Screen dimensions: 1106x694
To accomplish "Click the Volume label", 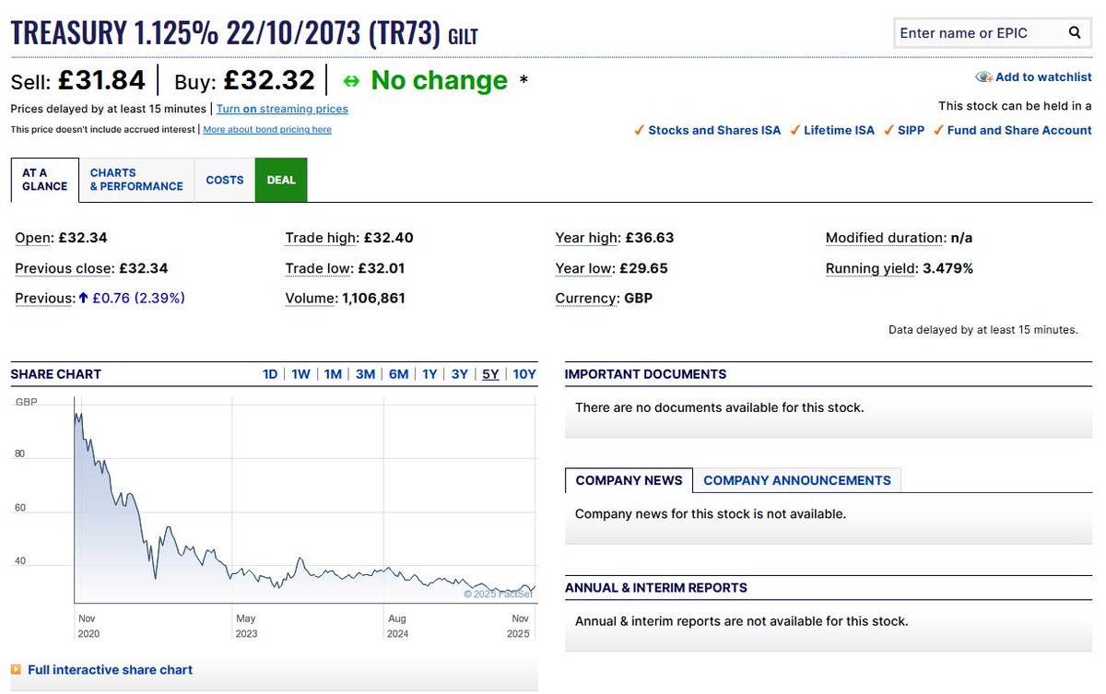I will (312, 299).
